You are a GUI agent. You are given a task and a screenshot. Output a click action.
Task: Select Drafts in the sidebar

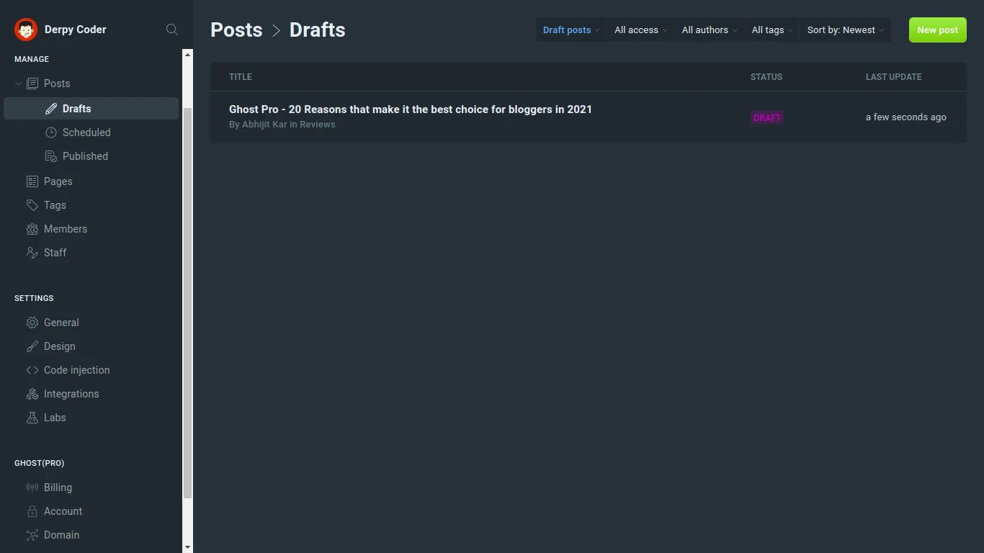tap(91, 109)
